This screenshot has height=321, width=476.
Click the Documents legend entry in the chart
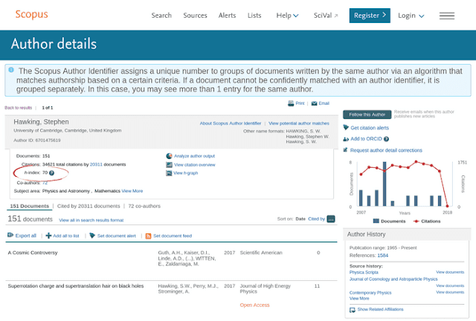(389, 221)
